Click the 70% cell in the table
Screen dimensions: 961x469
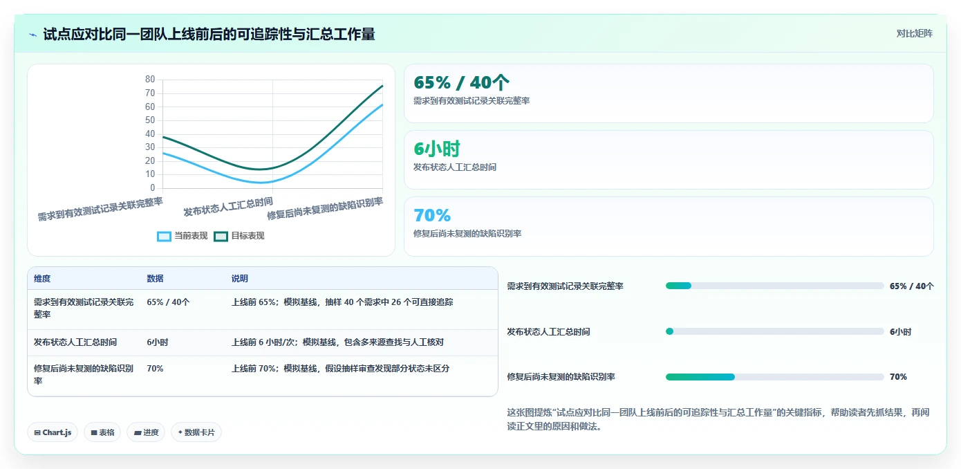click(155, 369)
